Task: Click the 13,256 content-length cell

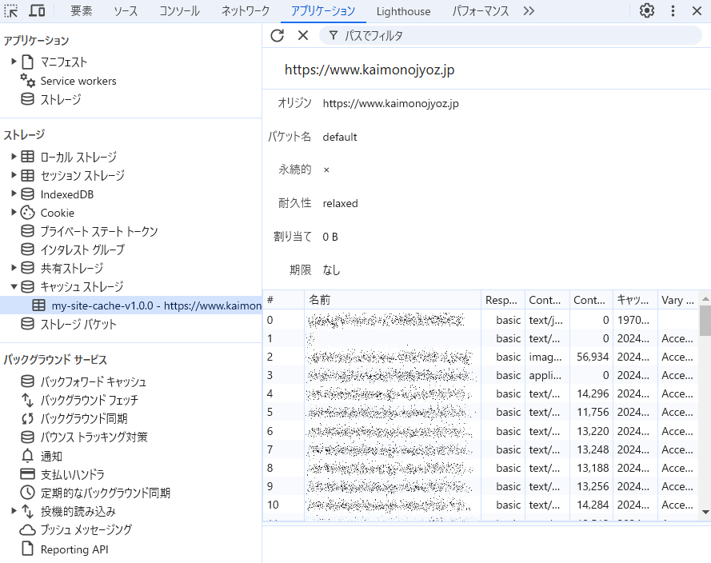Action: [x=591, y=486]
